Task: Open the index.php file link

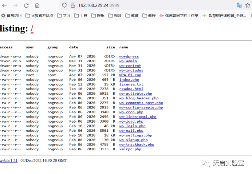Action: (129, 80)
